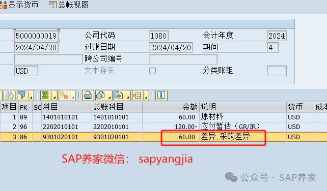The height and width of the screenshot is (191, 327).
Task: Click the 应付暂估（GR/IR）description cell
Action: (x=243, y=127)
